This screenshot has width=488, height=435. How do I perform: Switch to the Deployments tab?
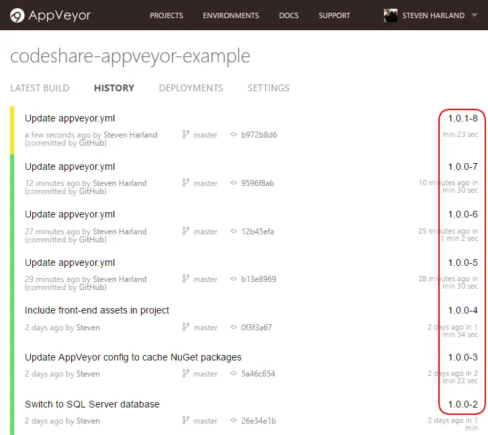(x=191, y=88)
